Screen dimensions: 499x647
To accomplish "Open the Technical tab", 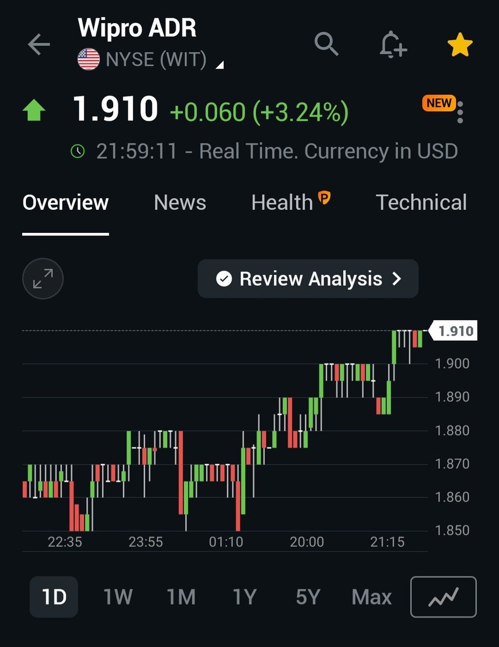I will 421,203.
